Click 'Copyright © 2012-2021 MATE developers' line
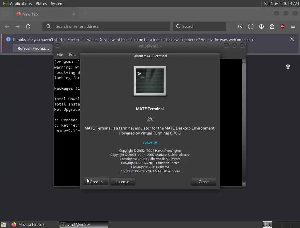300x228 pixels. coord(150,171)
